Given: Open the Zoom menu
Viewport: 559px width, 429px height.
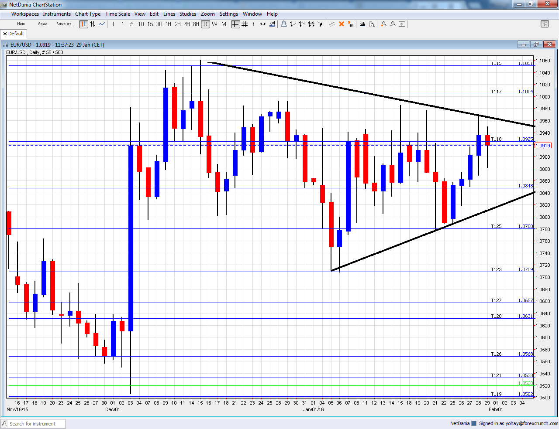Looking at the screenshot, I should 207,14.
